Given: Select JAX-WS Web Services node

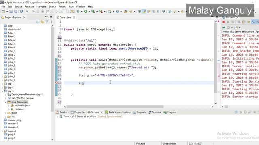Looking at the screenshot, I should [21, 98].
